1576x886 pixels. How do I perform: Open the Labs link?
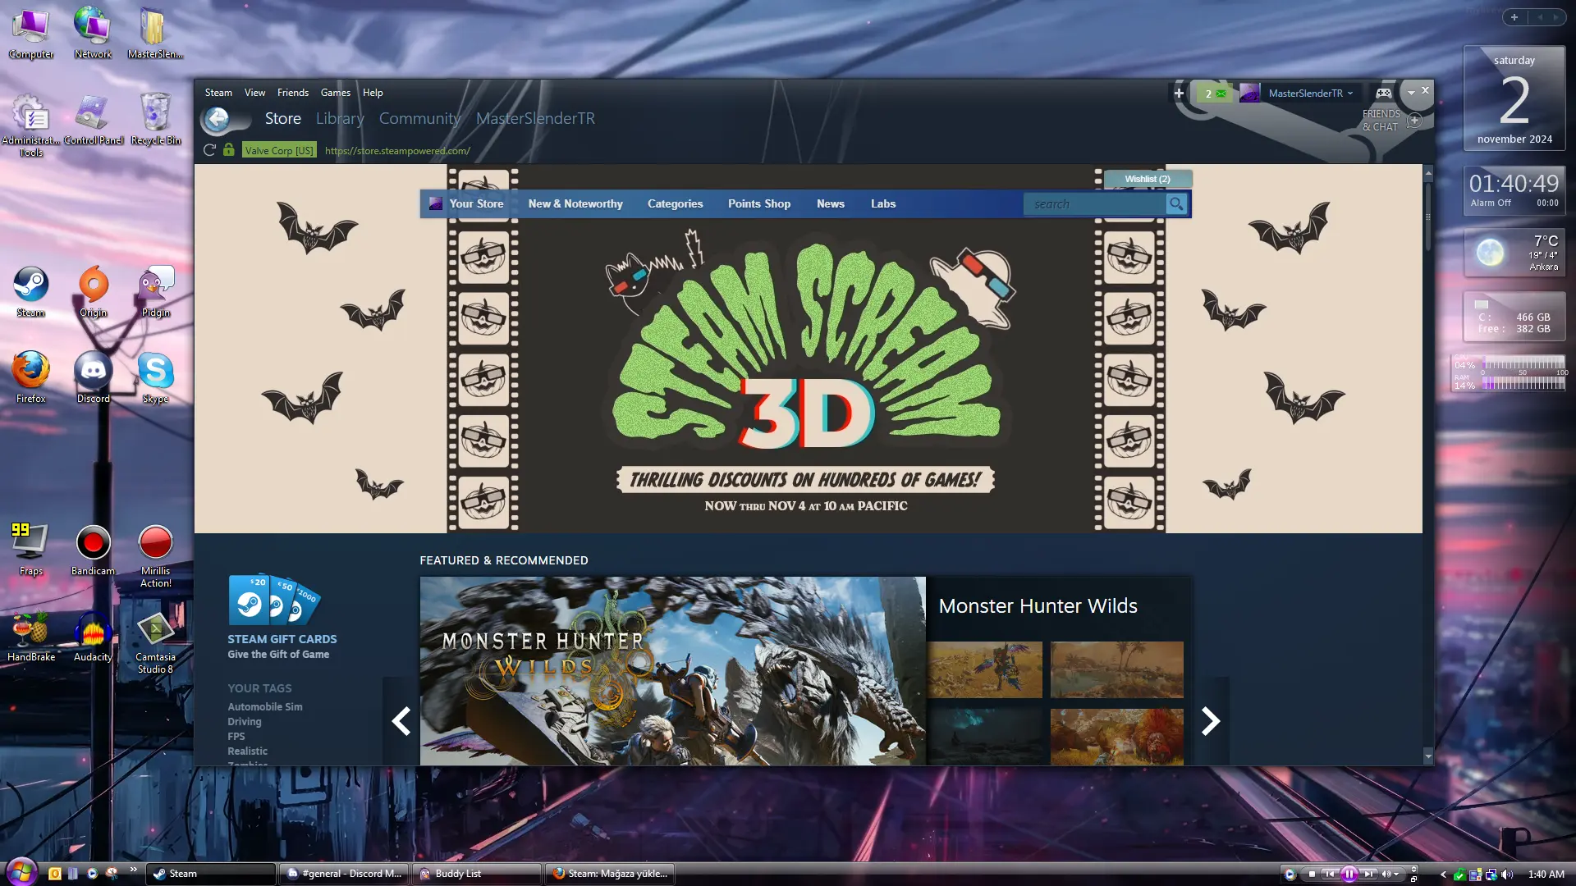[x=883, y=203]
